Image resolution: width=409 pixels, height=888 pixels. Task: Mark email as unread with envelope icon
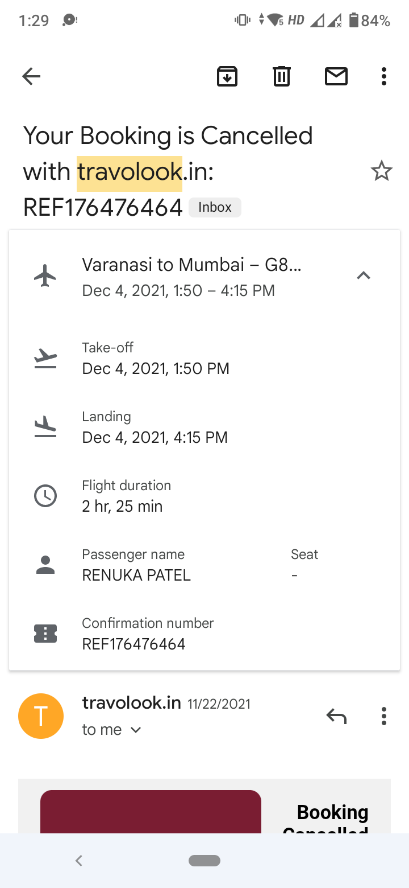(x=336, y=76)
